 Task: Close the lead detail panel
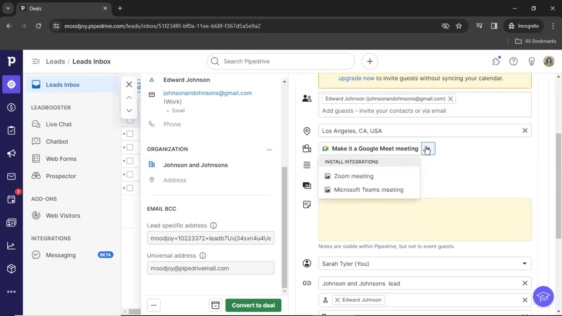pyautogui.click(x=129, y=85)
